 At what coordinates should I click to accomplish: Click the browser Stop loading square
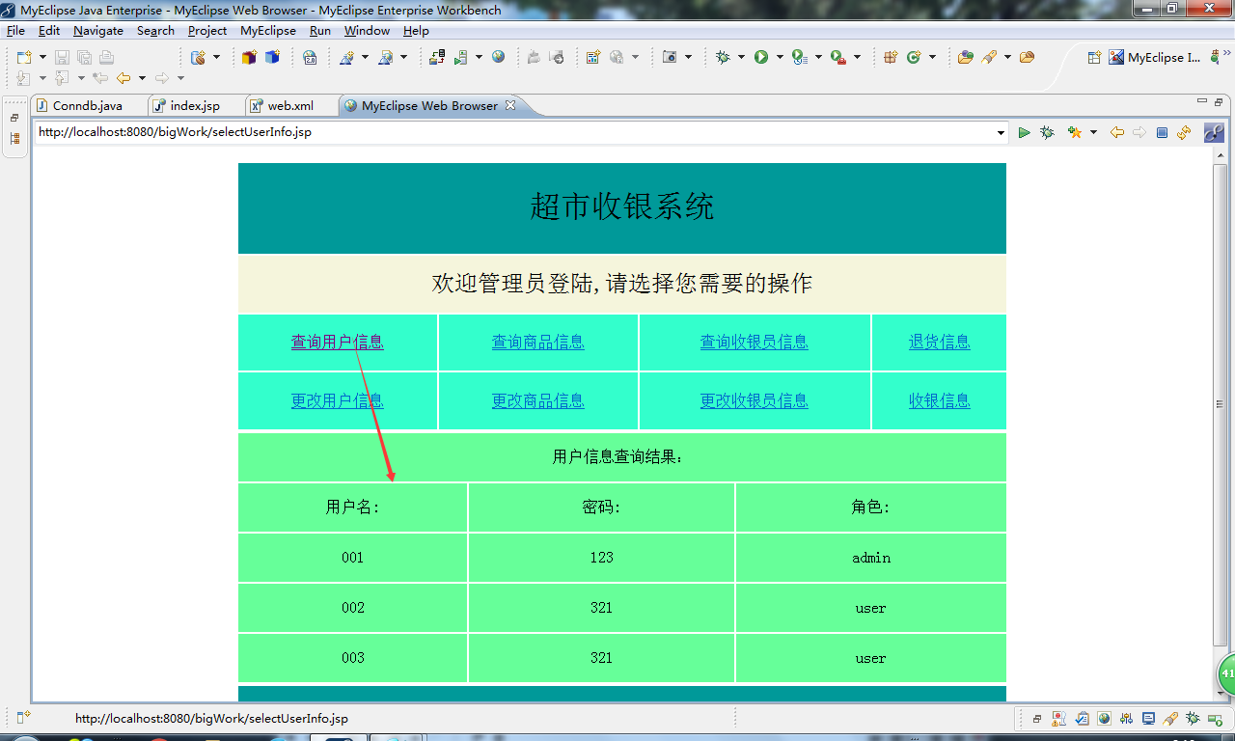(x=1162, y=132)
